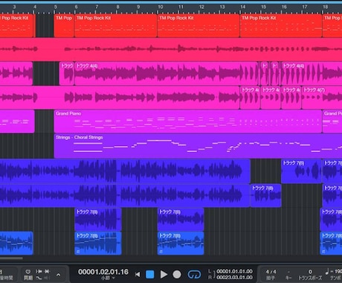
Task: Select the dark blue トラック 7(8) clip at bar 10
Action: click(x=181, y=220)
